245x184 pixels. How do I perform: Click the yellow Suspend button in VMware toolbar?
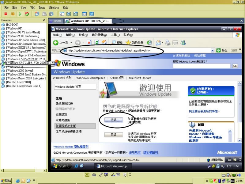[13, 14]
